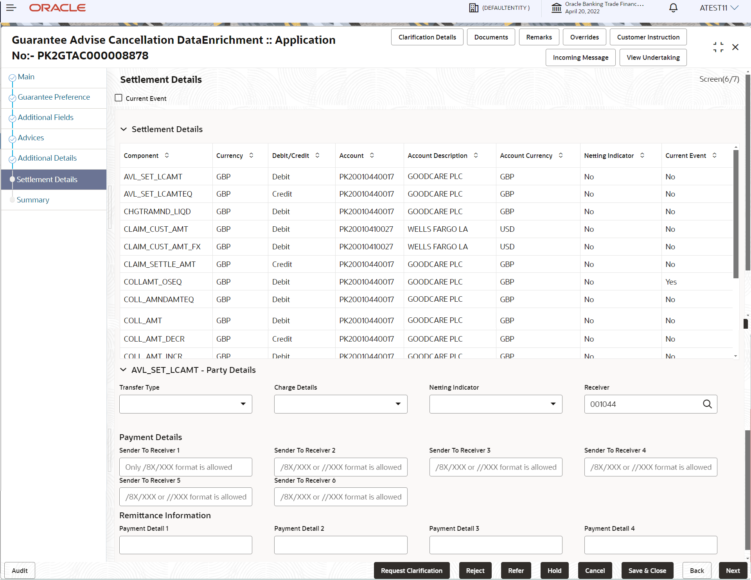This screenshot has width=751, height=580.
Task: Click the Oracle logo
Action: 57,7
